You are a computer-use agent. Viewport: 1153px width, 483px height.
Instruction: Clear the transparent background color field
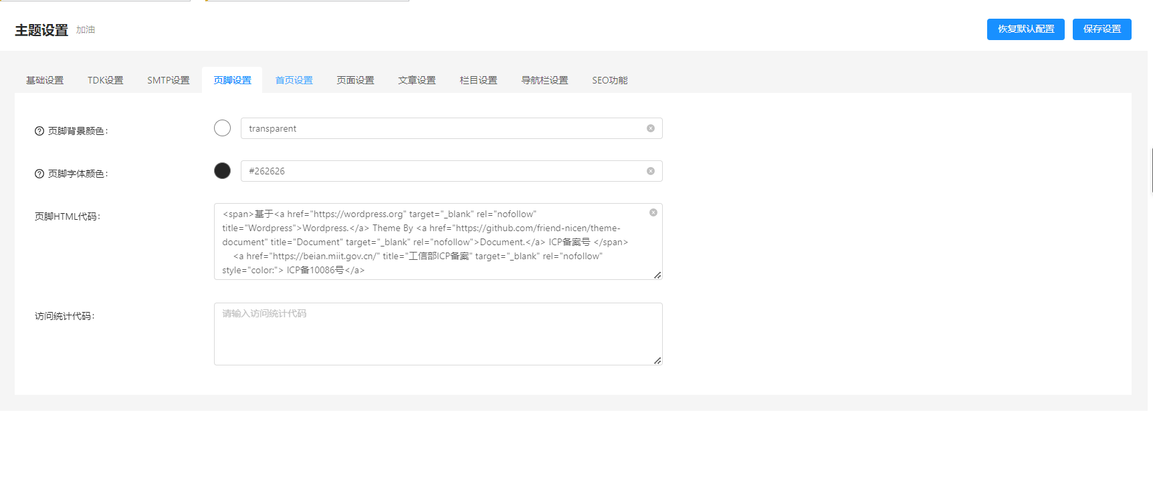[651, 128]
